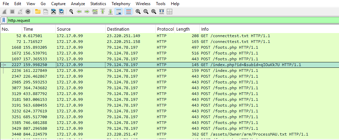Zoom in on packet text
This screenshot has height=140, width=339.
coord(138,12)
